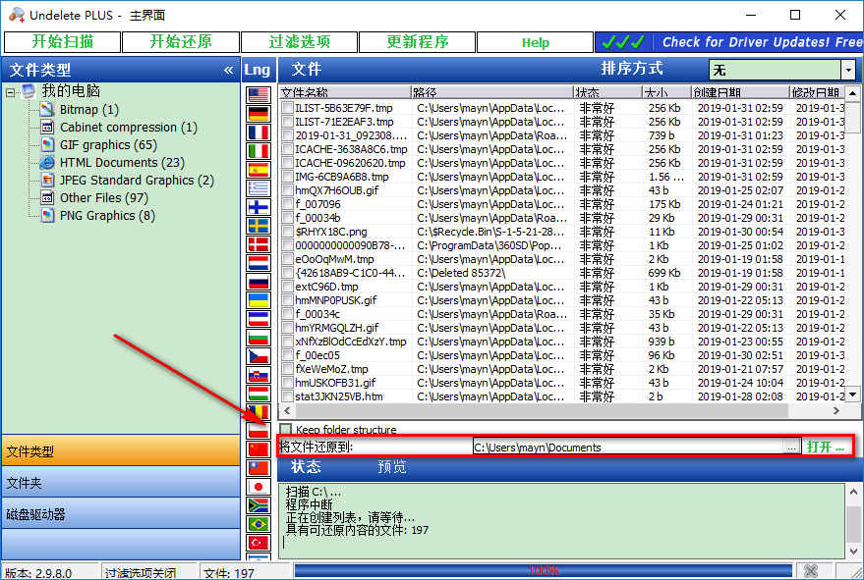Screen dimensions: 864x580
Task: Switch to the 磁盘驱动器 sidebar tab
Action: click(x=121, y=513)
